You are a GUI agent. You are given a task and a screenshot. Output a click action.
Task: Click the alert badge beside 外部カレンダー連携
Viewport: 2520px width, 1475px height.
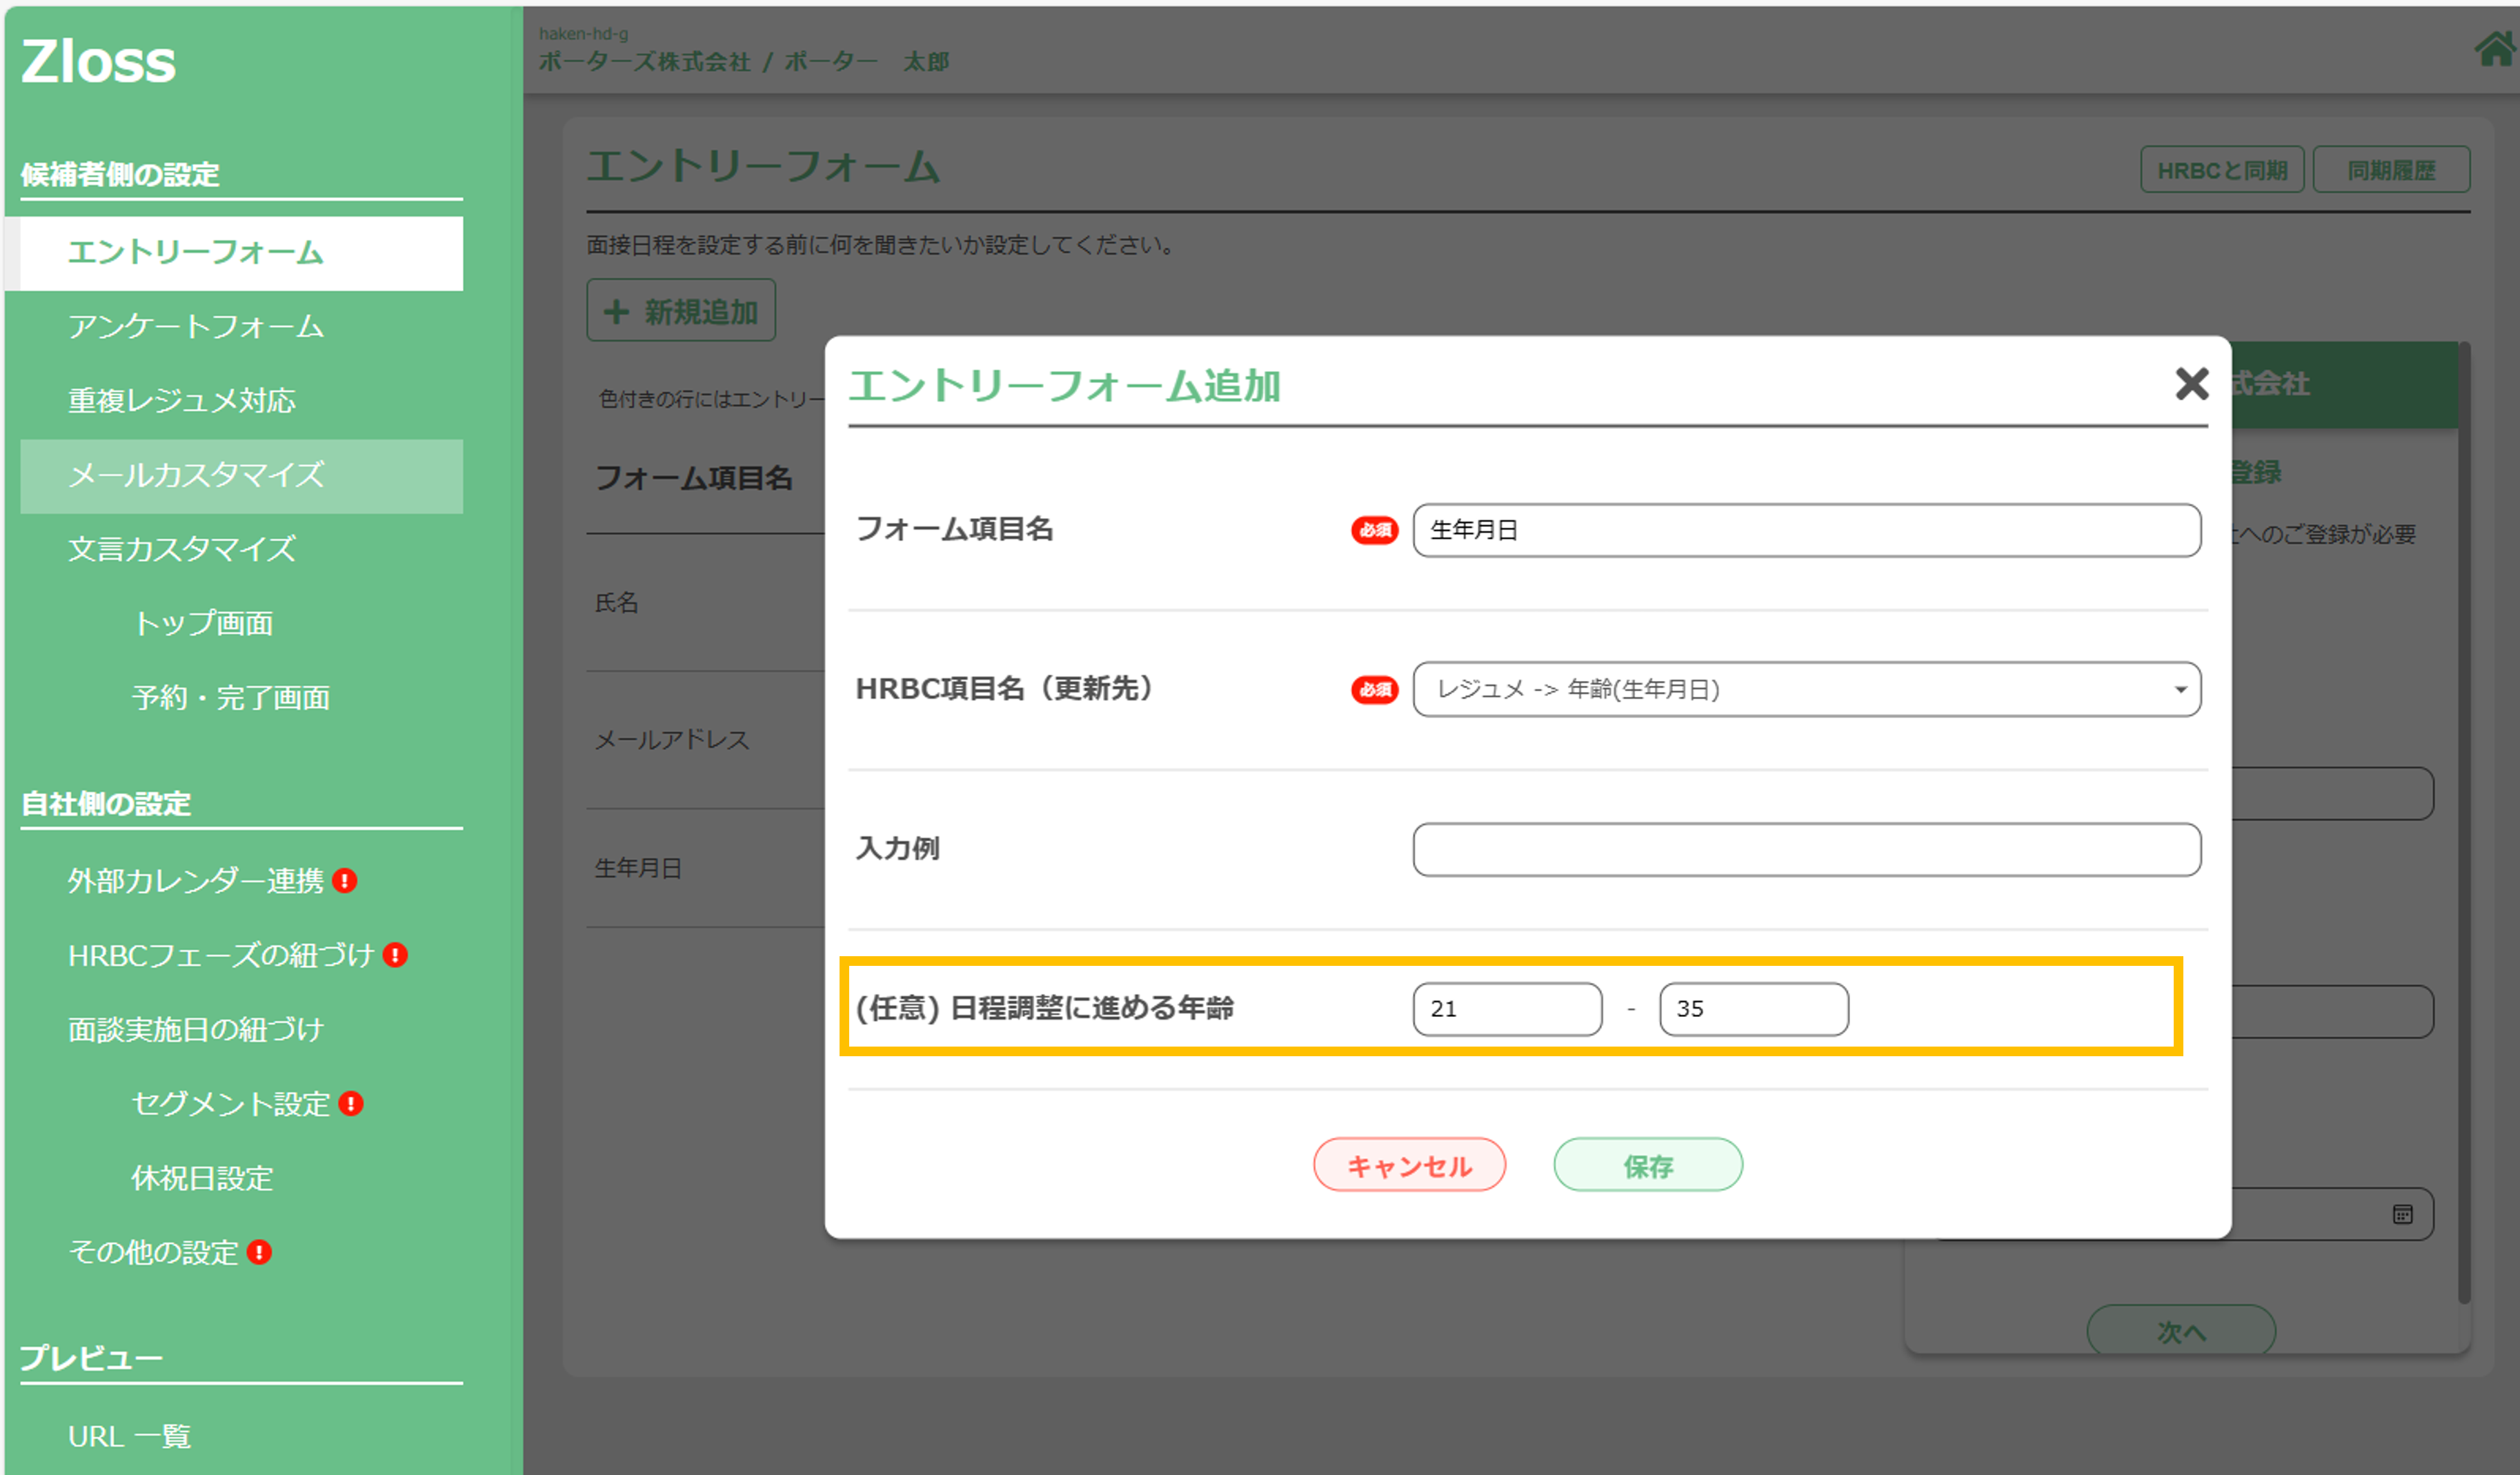(x=345, y=881)
